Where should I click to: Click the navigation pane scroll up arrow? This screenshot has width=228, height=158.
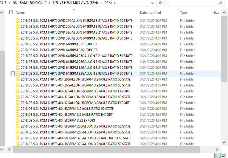[x=1, y=13]
